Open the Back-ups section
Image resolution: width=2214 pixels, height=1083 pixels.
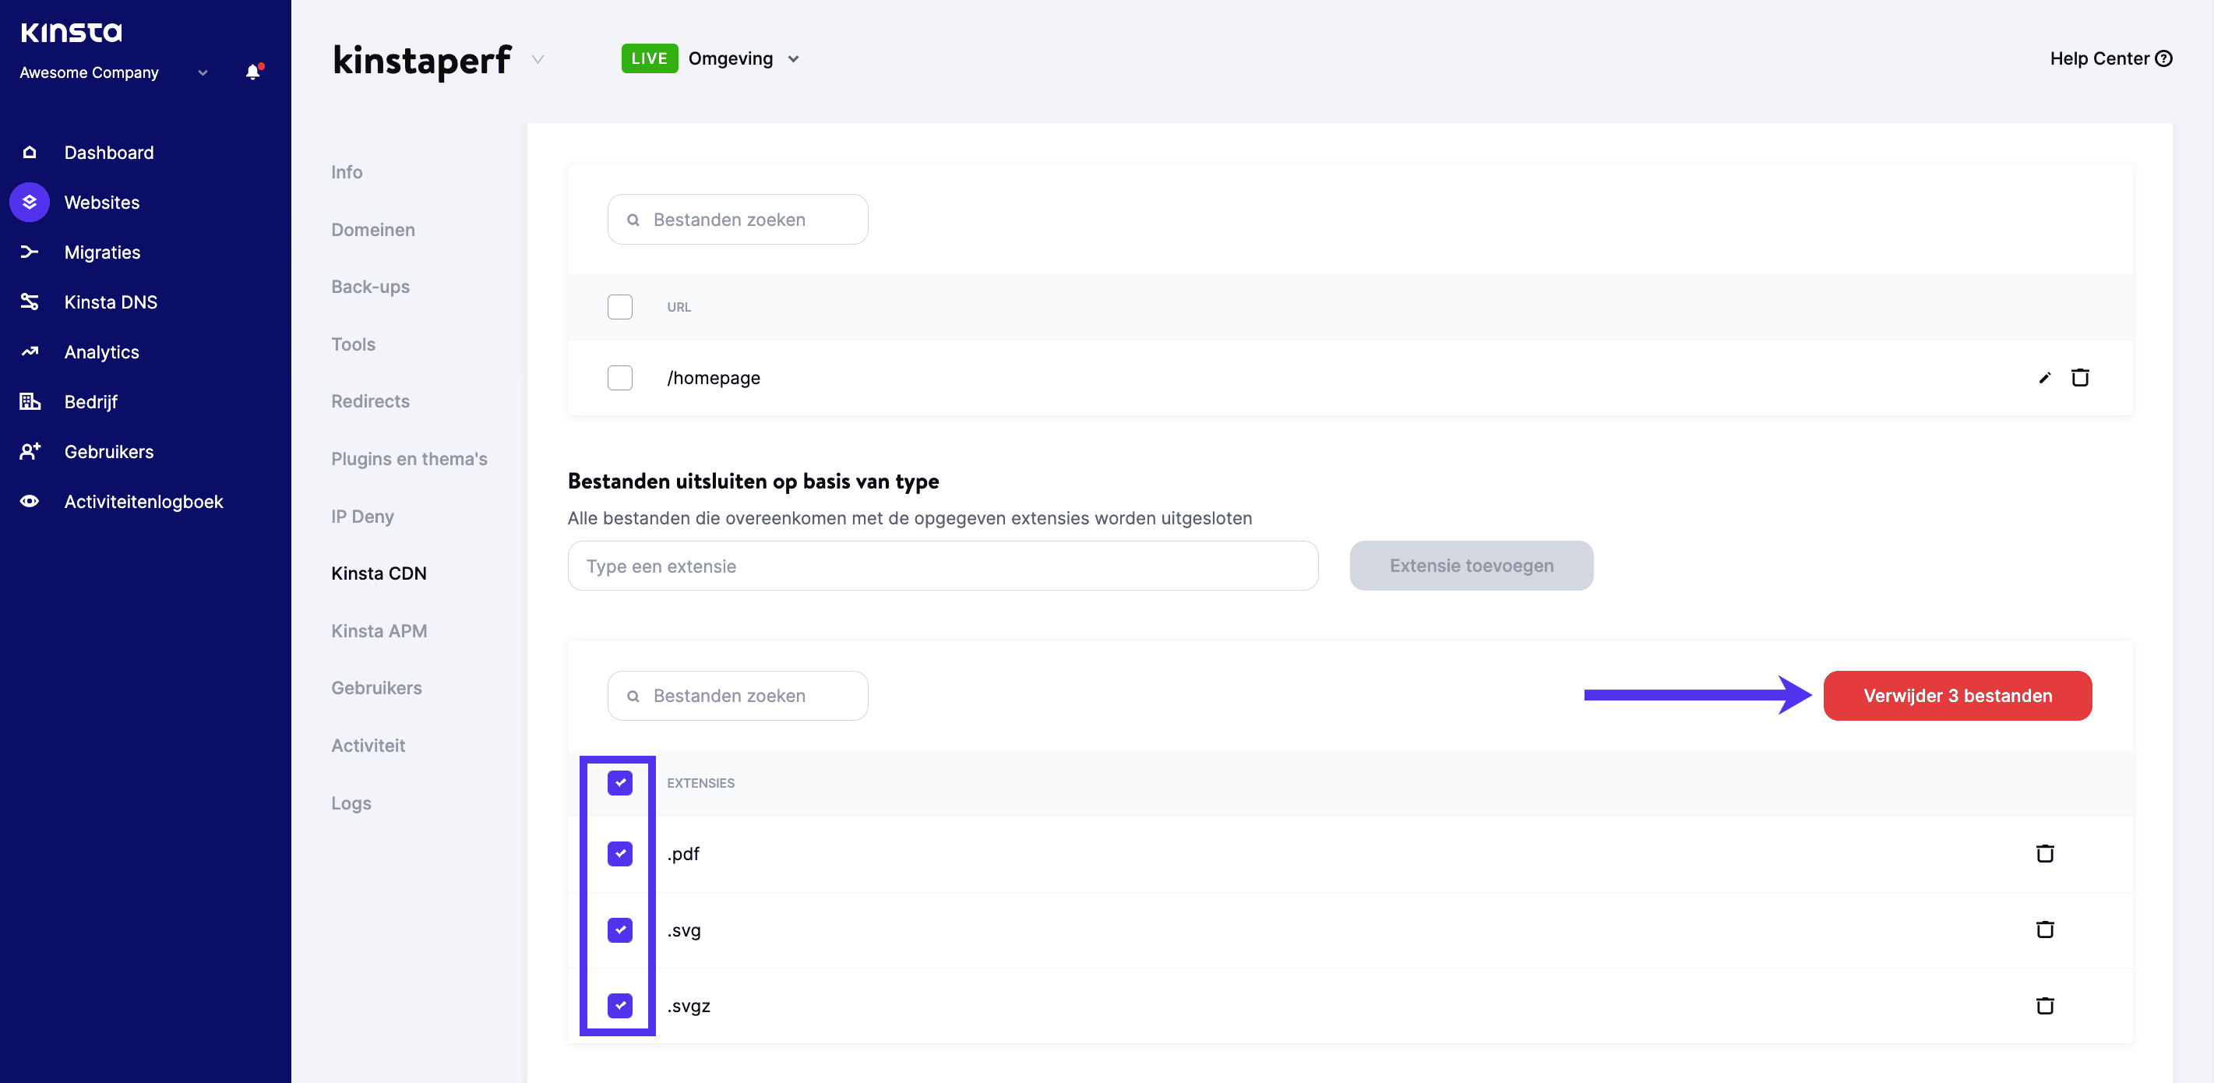coord(371,286)
